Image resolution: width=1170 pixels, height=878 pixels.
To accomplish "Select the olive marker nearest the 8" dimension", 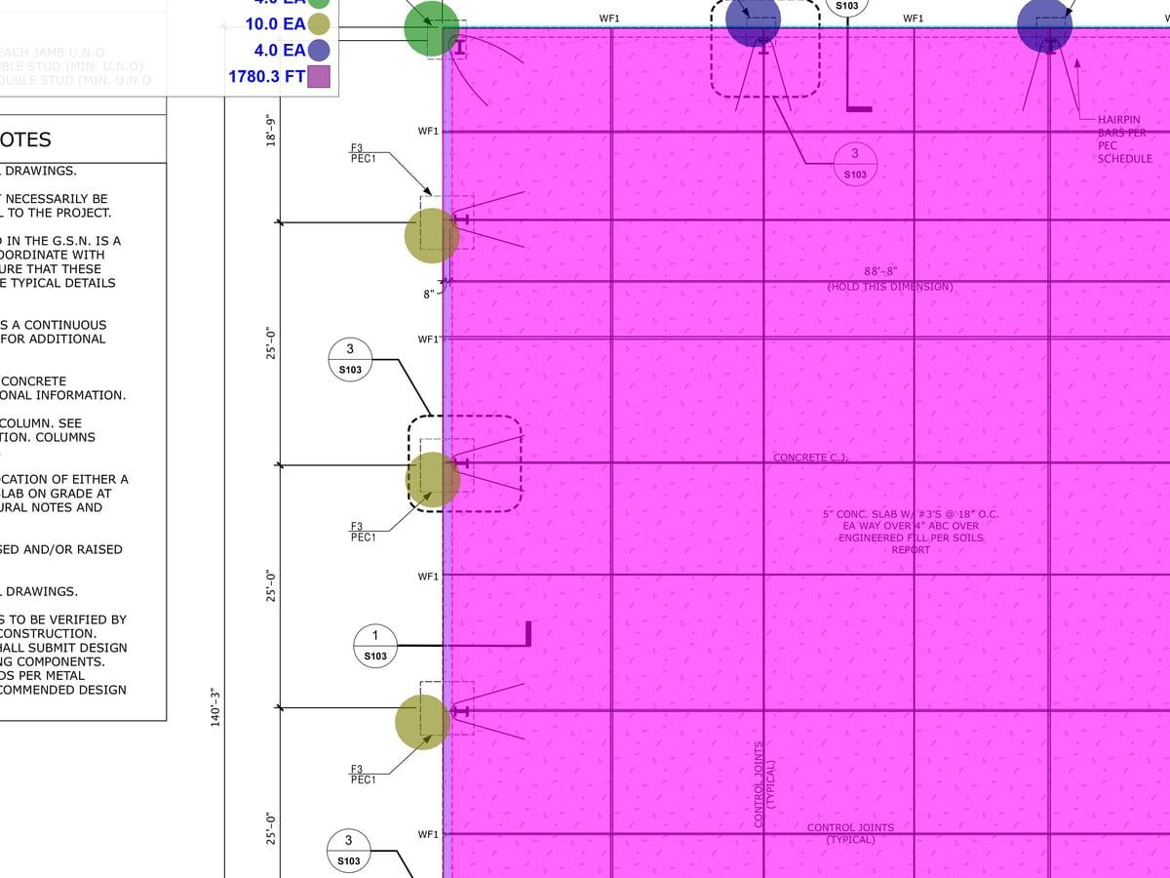I will [x=432, y=236].
